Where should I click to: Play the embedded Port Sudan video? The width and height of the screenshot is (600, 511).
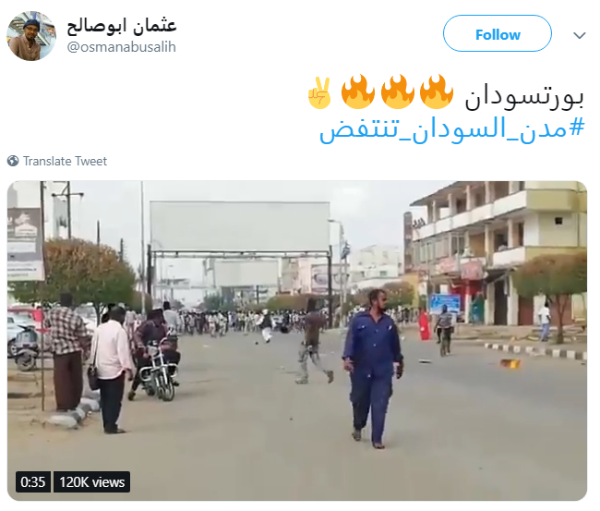point(297,341)
